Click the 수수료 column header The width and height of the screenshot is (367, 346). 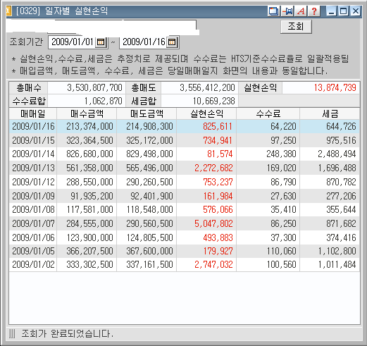268,113
